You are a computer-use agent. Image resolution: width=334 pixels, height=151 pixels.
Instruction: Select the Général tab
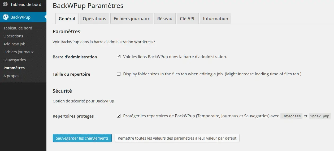(x=67, y=19)
